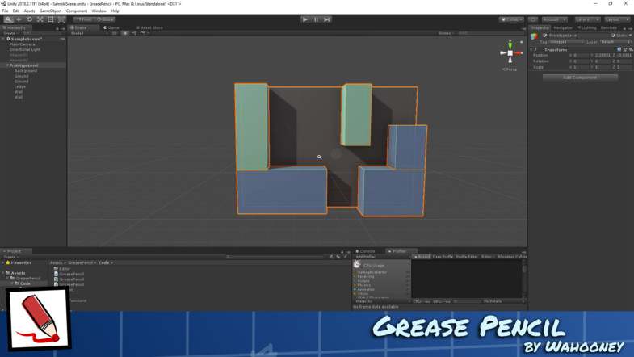Open the Edit menu
This screenshot has height=357, width=634.
(x=16, y=11)
